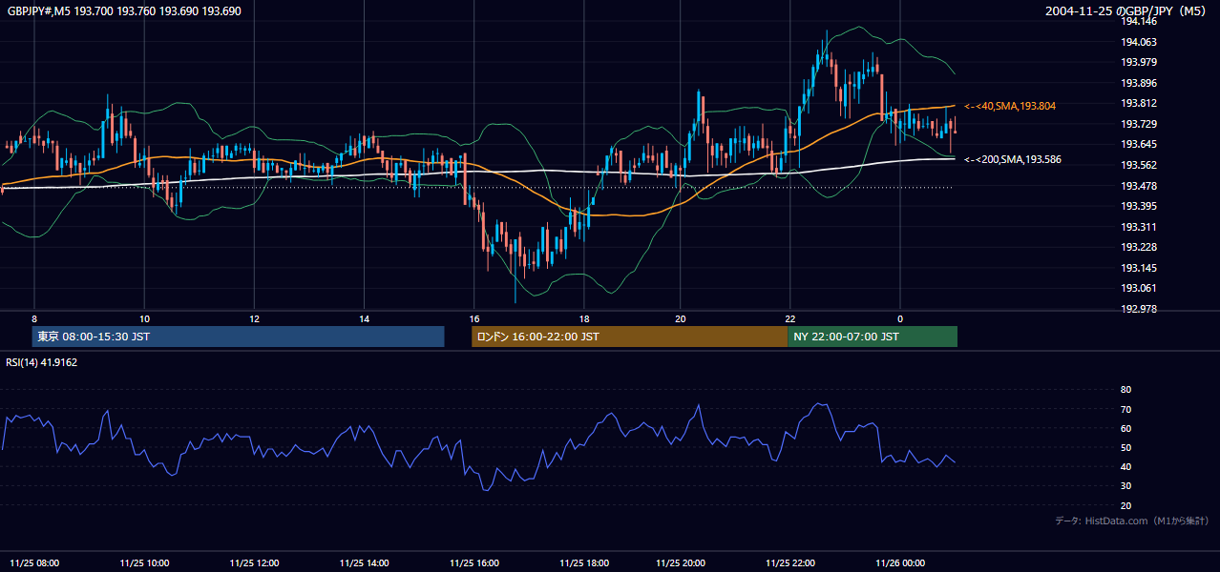Image resolution: width=1220 pixels, height=572 pixels.
Task: Click hour label 0 on time axis
Action: [900, 318]
